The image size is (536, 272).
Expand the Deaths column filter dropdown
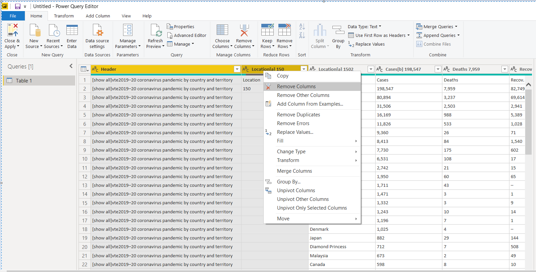click(x=504, y=69)
